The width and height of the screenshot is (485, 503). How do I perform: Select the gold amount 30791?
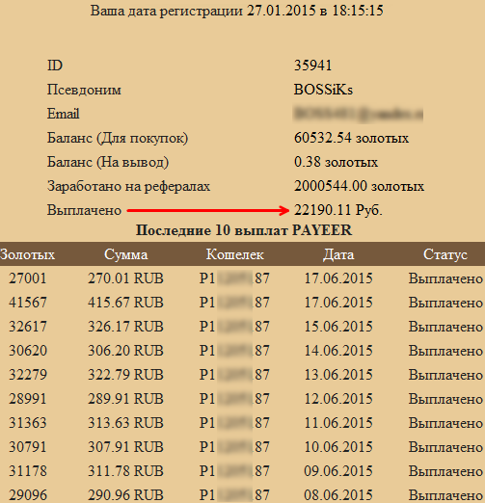(x=28, y=447)
